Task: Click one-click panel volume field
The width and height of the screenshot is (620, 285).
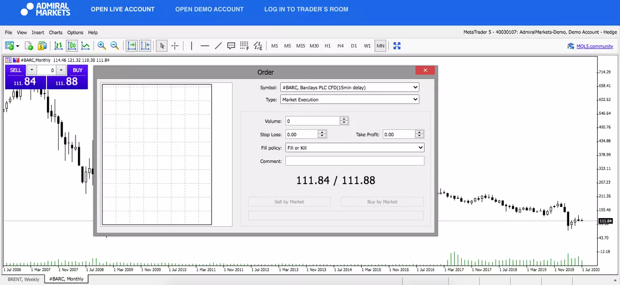Action: point(46,70)
